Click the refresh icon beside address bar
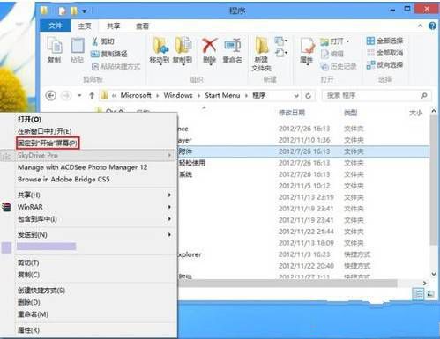Image resolution: width=440 pixels, height=339 pixels. (x=308, y=96)
